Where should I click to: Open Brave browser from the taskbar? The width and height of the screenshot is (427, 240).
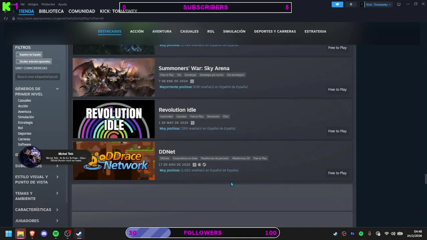coord(32,234)
